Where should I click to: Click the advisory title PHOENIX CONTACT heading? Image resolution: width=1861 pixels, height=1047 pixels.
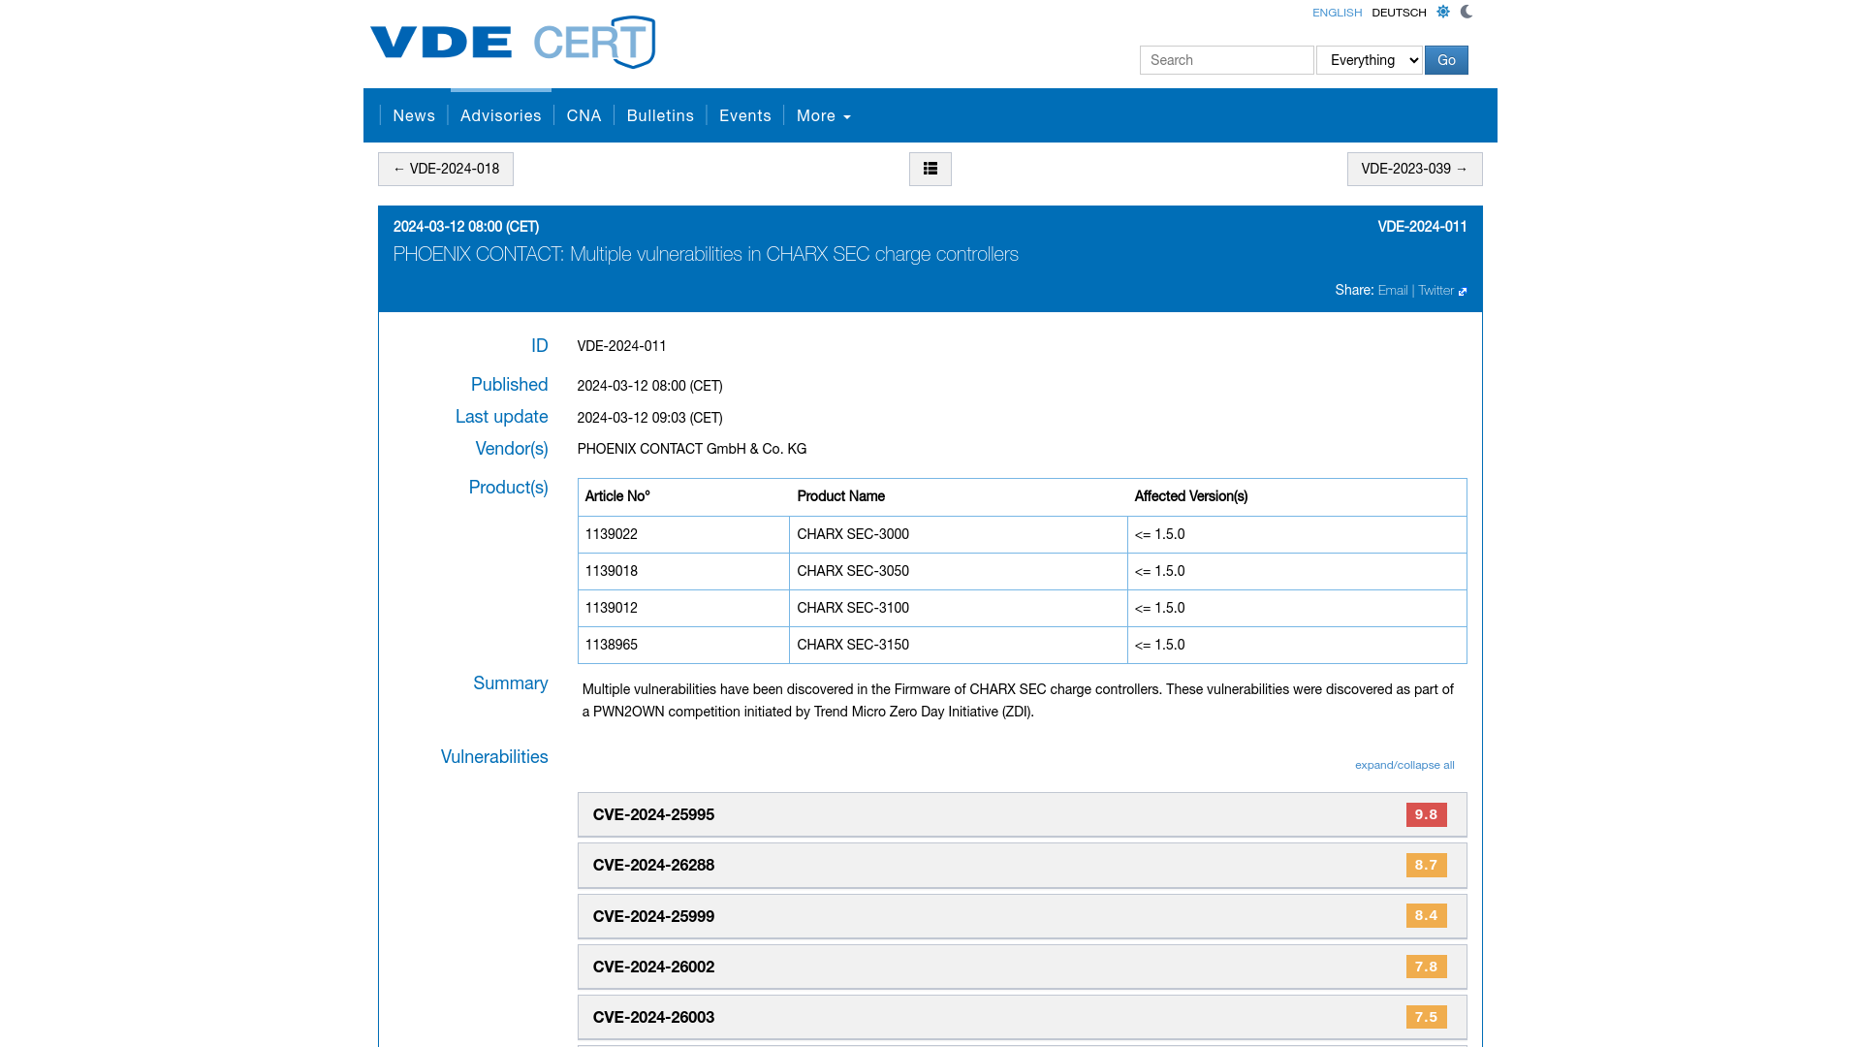click(x=706, y=254)
